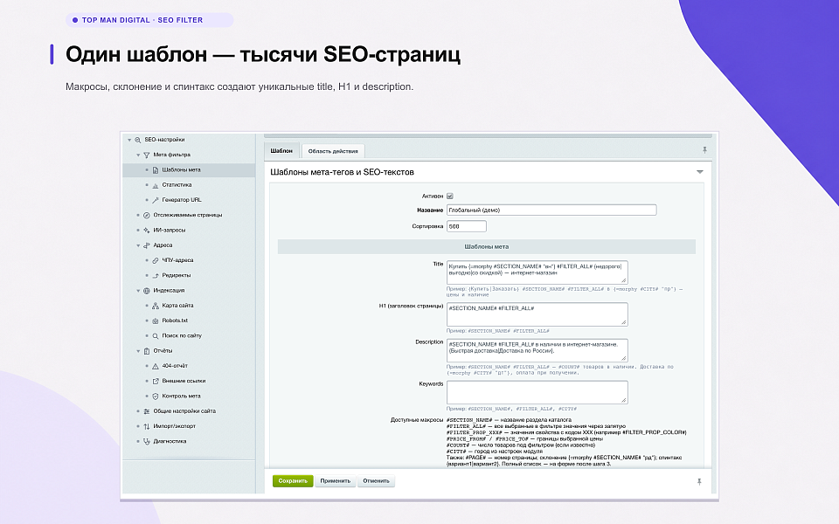This screenshot has width=839, height=524.
Task: Click the Внешние ссылки external link icon
Action: pyautogui.click(x=156, y=382)
